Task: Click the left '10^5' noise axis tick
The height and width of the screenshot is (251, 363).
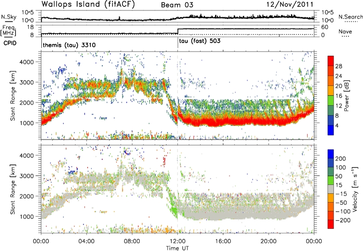Action: 28,12
